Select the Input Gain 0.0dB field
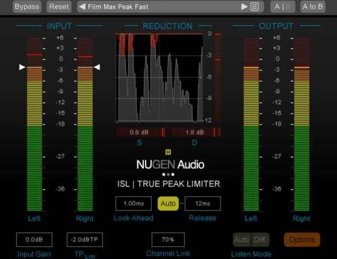This screenshot has width=337, height=259. point(34,240)
